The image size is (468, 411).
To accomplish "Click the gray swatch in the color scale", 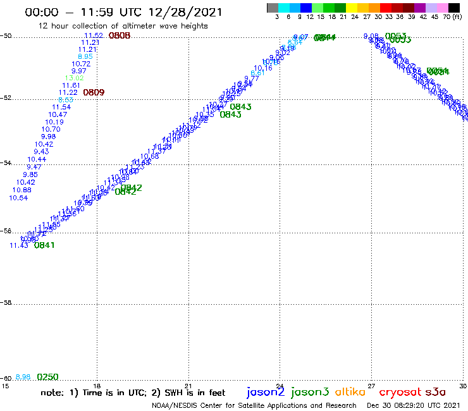I will pos(273,8).
